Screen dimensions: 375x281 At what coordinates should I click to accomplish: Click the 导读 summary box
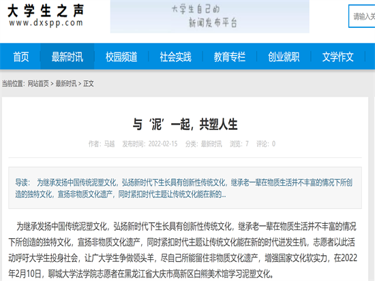(185, 188)
